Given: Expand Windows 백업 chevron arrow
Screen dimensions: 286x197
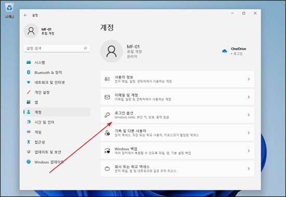Looking at the screenshot, I should (249, 151).
